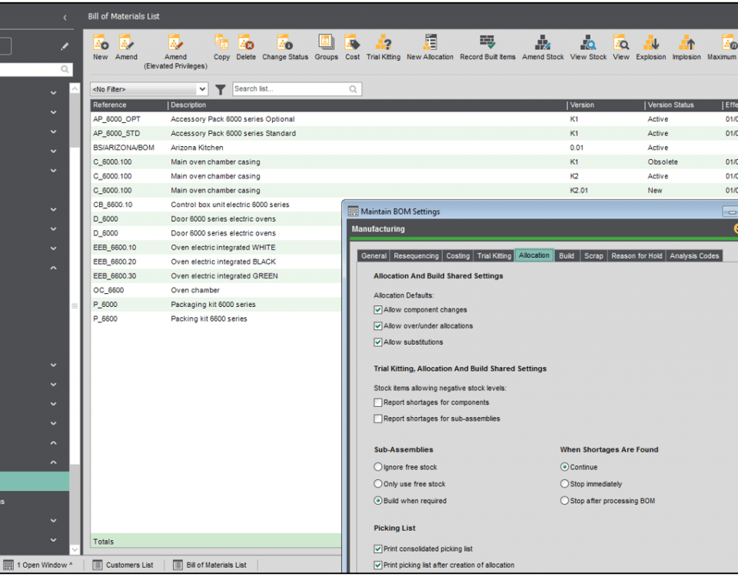Select the AP_6000_OPT row
738x577 pixels.
(x=414, y=119)
